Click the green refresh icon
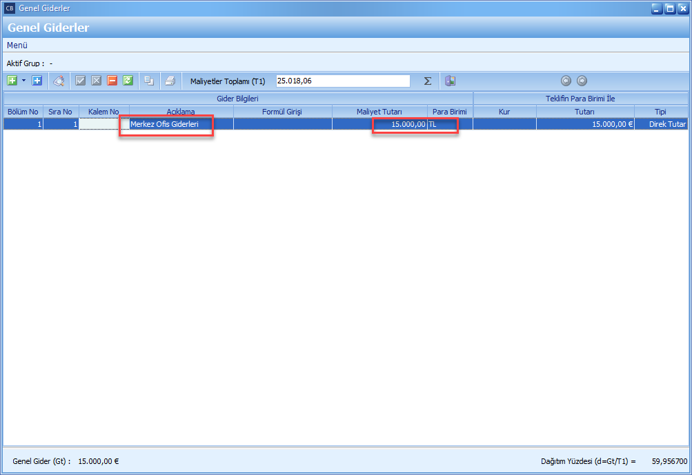 pyautogui.click(x=128, y=81)
